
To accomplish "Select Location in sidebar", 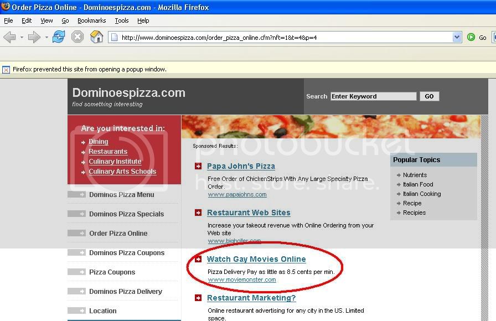I will pyautogui.click(x=103, y=310).
